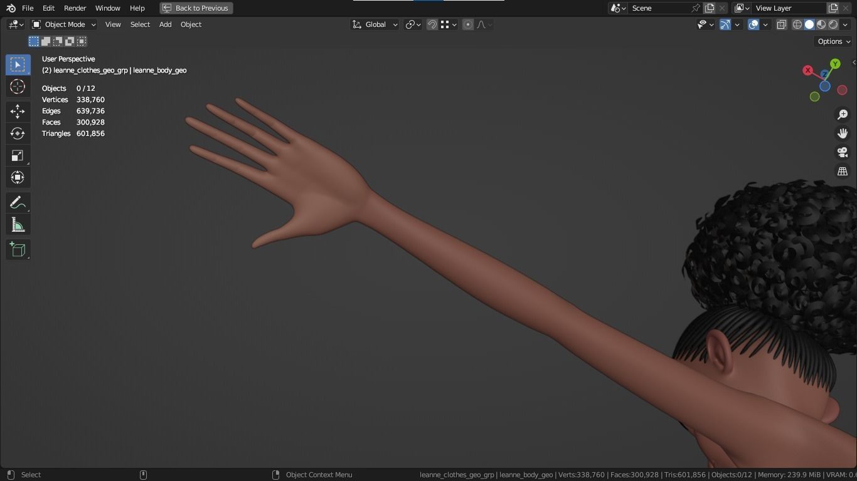Image resolution: width=857 pixels, height=481 pixels.
Task: Open the viewport View menu
Action: pyautogui.click(x=113, y=24)
